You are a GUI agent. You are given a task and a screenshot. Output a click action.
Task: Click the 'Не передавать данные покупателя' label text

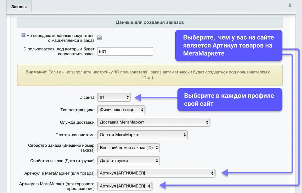click(x=60, y=38)
